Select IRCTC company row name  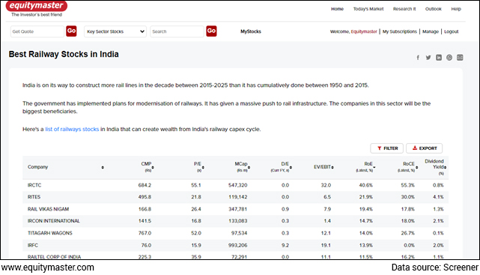pos(34,185)
